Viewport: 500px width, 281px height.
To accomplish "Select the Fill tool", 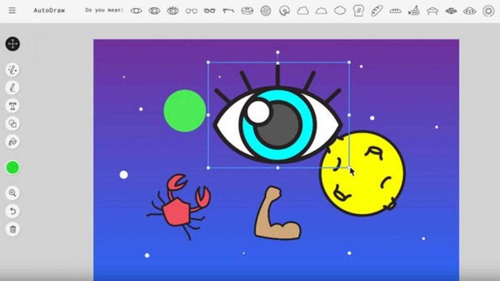I will point(12,142).
